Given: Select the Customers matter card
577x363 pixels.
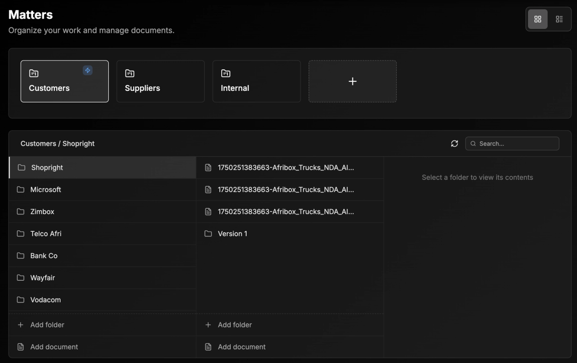Looking at the screenshot, I should pos(64,81).
